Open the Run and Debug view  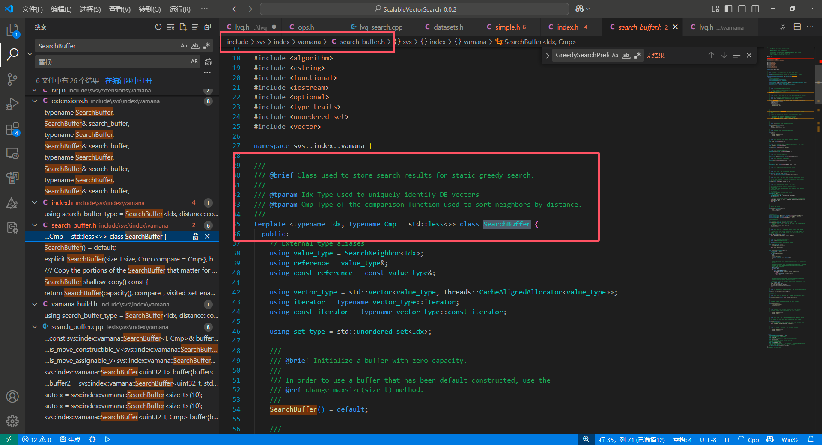point(12,104)
